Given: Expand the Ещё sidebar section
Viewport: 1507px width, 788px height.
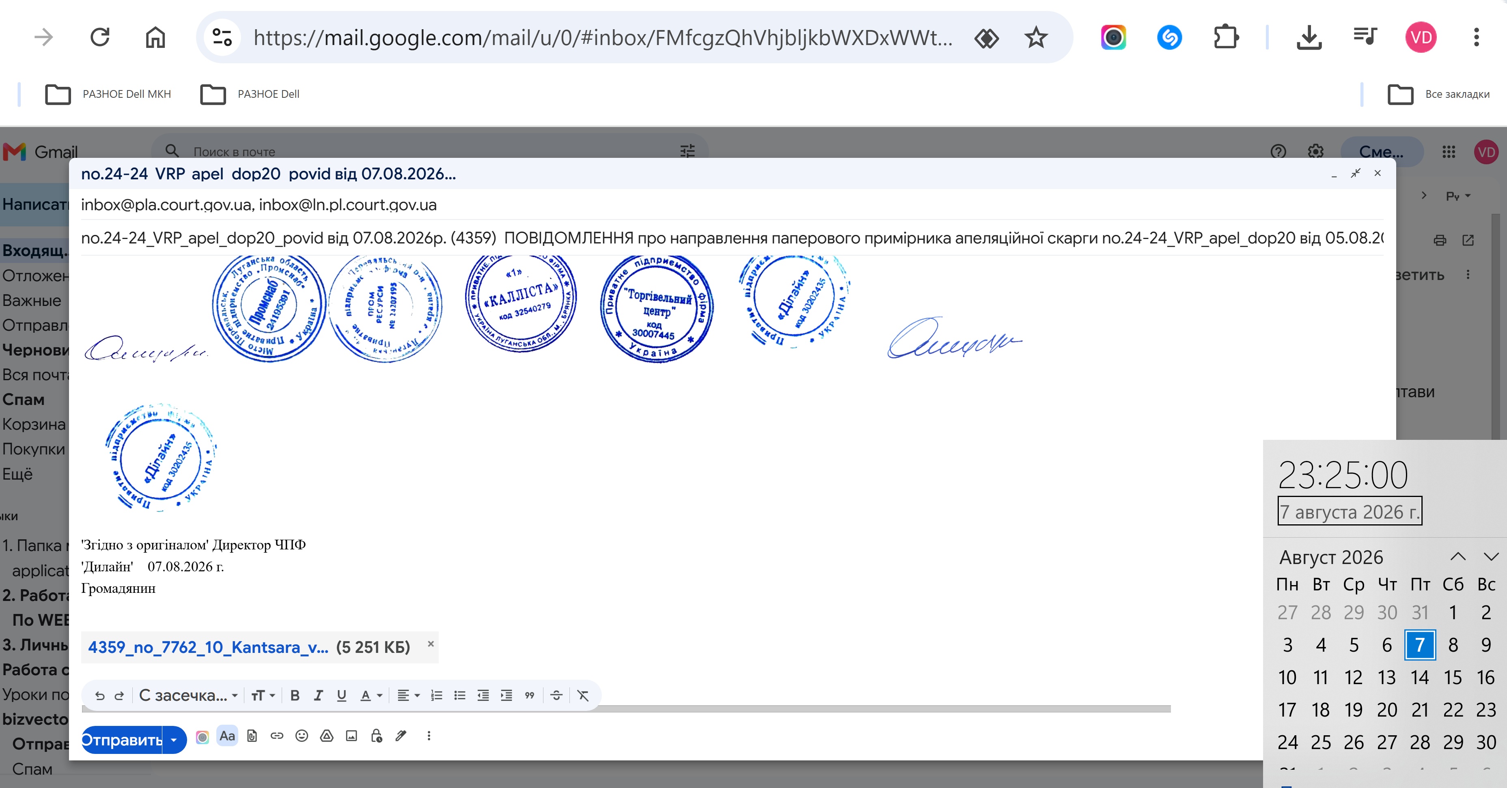Looking at the screenshot, I should (x=17, y=474).
